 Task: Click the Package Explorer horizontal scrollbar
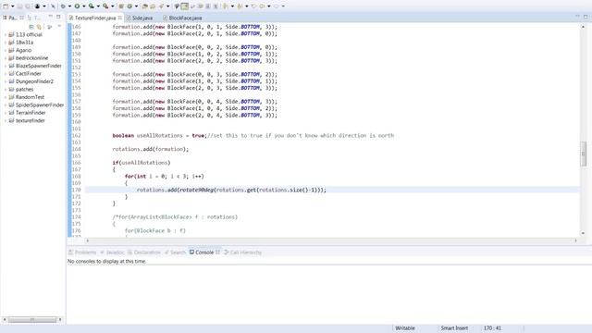tap(32, 320)
